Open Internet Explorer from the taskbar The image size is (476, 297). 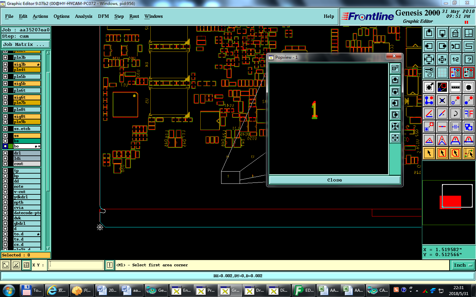(57, 290)
